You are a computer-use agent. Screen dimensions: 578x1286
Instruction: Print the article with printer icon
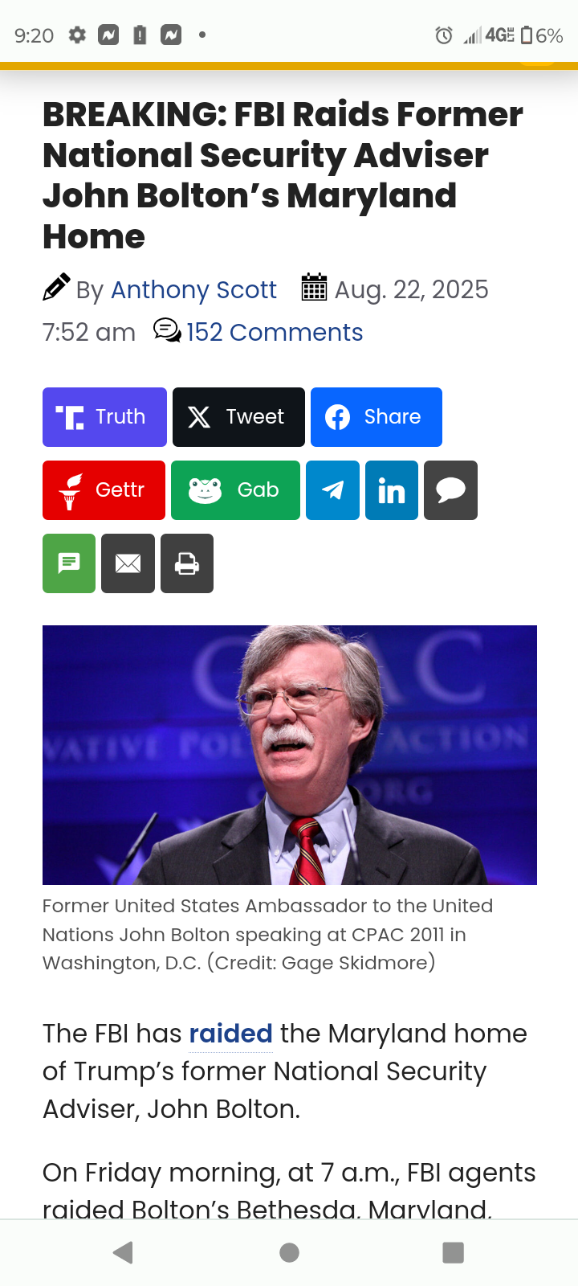coord(187,563)
